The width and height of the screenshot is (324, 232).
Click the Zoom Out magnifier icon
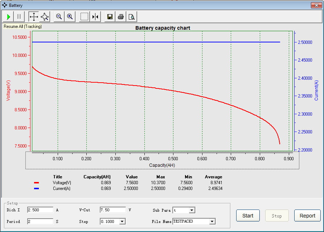coord(59,17)
